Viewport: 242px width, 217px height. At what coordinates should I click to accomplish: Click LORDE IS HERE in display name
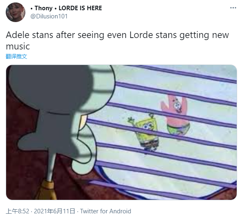pyautogui.click(x=80, y=8)
